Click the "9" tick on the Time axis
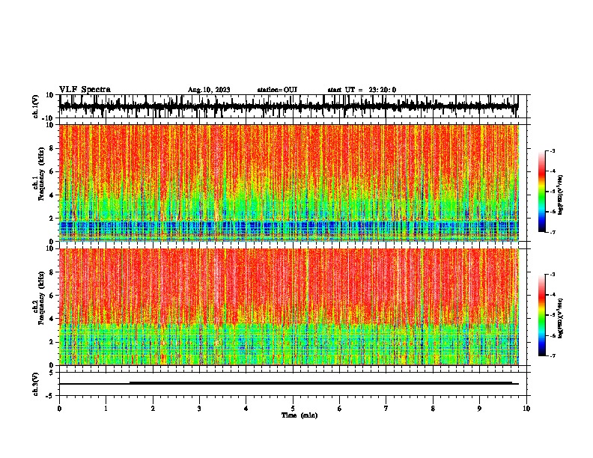593x458 pixels. pyautogui.click(x=479, y=409)
